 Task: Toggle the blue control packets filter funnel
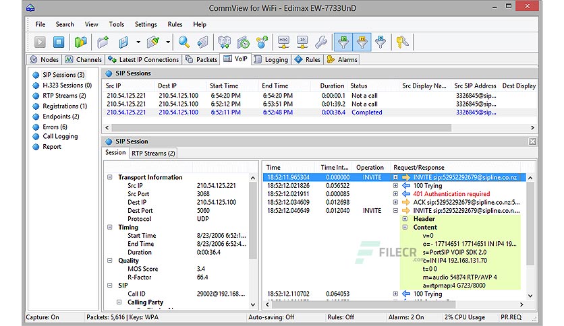[380, 42]
